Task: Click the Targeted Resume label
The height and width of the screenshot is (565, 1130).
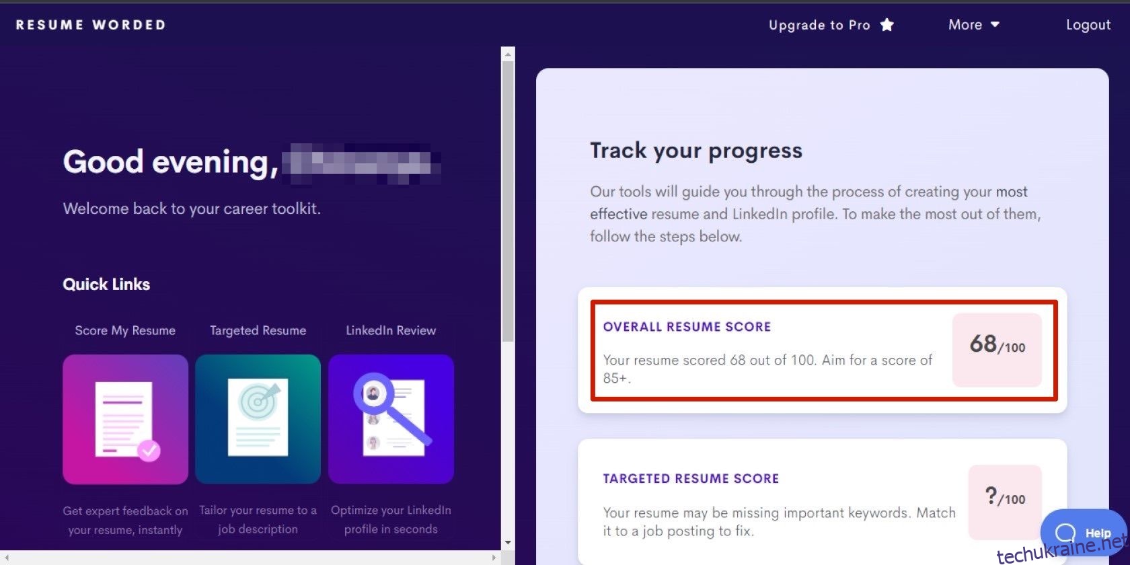Action: [x=258, y=330]
